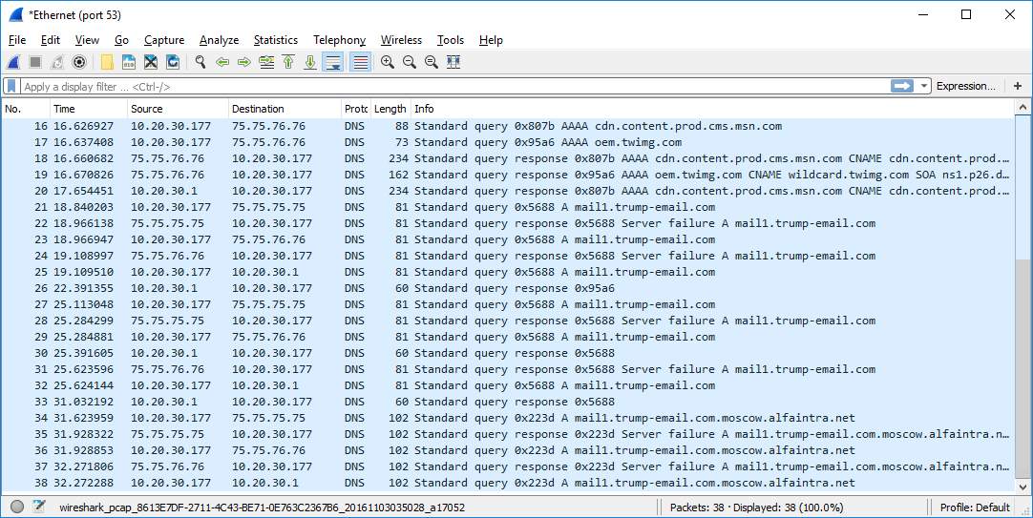
Task: Go back to the previous packet
Action: (222, 63)
